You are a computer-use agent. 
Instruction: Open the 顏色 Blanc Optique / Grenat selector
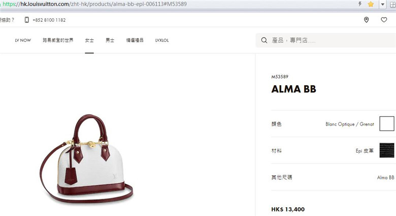pyautogui.click(x=334, y=124)
